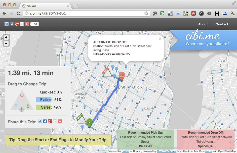Image resolution: width=237 pixels, height=153 pixels.
Task: Open the OpenTripPlanner link
Action: pos(167,151)
